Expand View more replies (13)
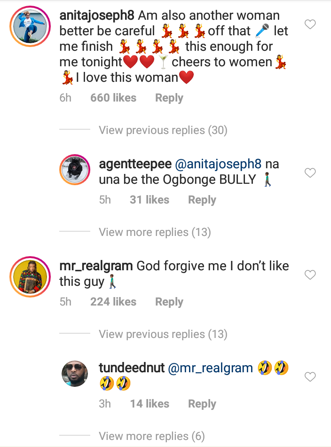This screenshot has height=447, width=331. [155, 232]
